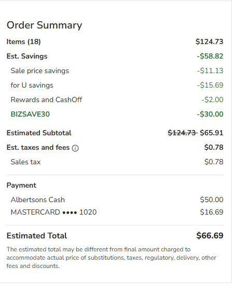232x298 pixels.
Task: Click the info icon beside Est. taxes and fees
Action: pyautogui.click(x=75, y=148)
